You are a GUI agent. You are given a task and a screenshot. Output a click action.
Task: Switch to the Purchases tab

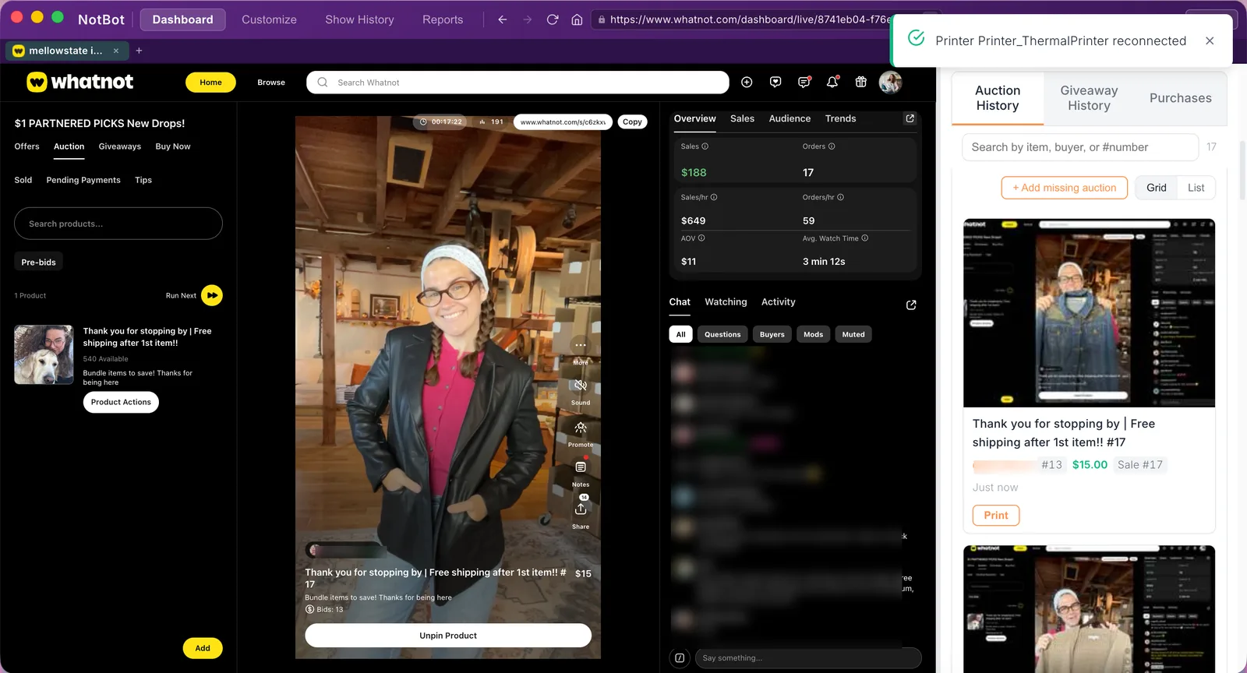coord(1181,98)
